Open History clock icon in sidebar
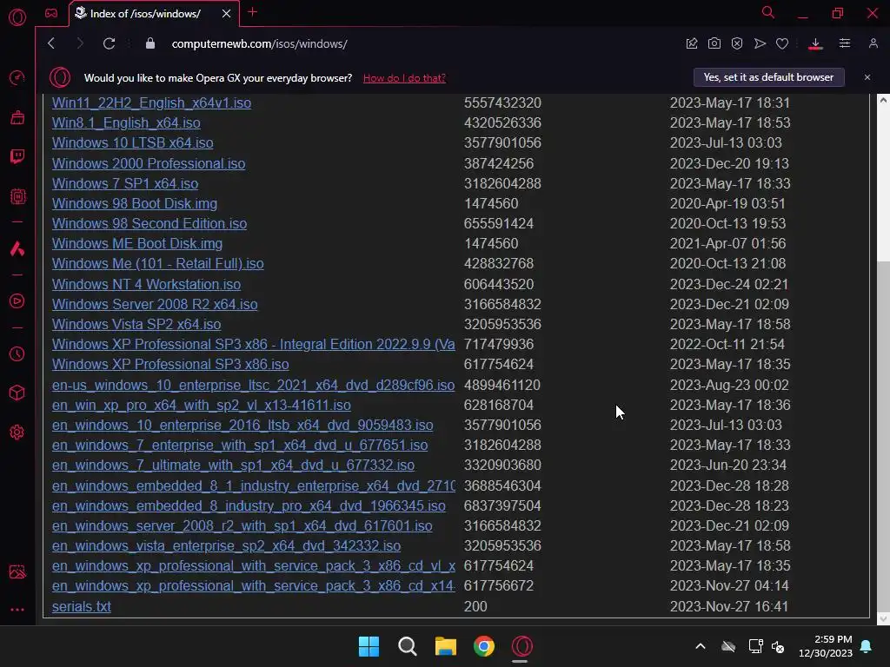Image resolution: width=890 pixels, height=667 pixels. tap(17, 354)
